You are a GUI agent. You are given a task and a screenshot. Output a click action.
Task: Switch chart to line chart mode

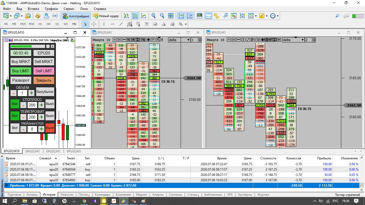pyautogui.click(x=144, y=16)
